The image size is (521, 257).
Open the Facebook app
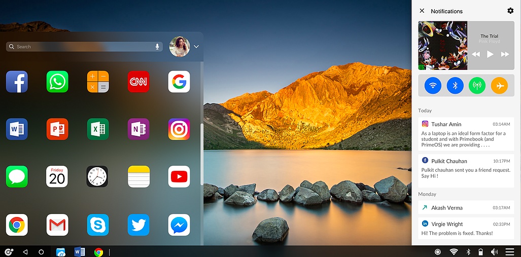(17, 82)
